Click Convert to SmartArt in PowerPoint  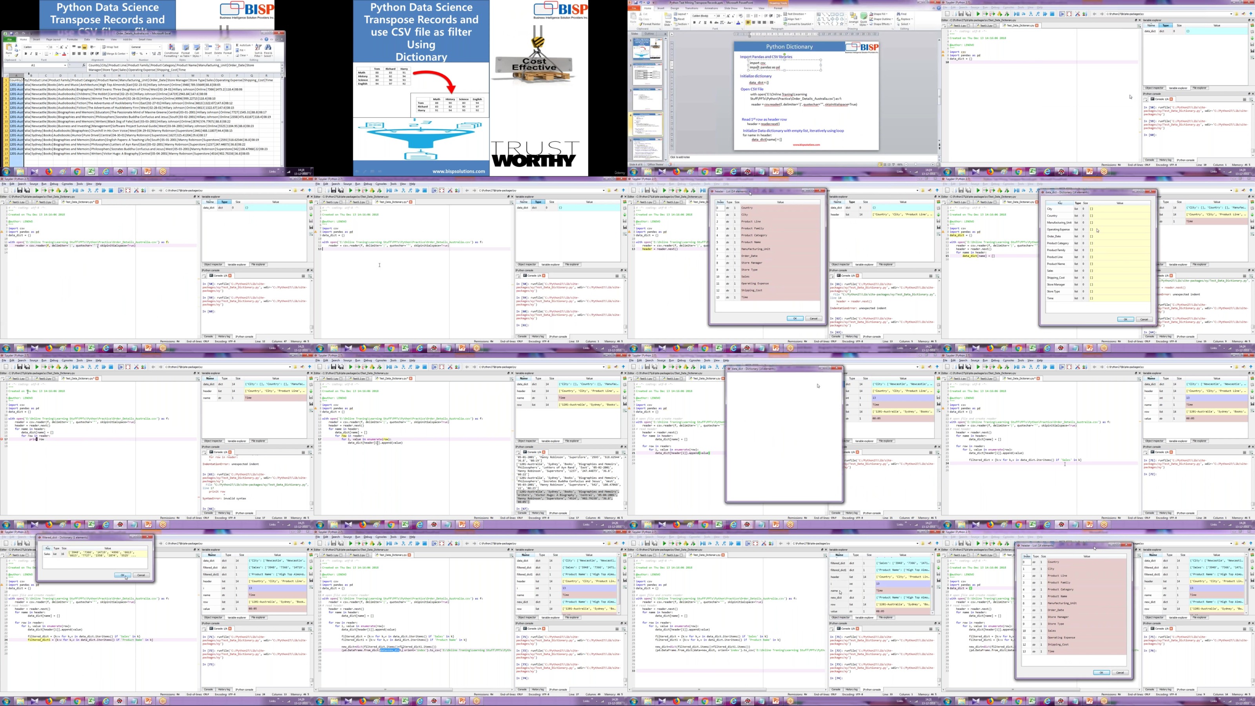tap(799, 24)
